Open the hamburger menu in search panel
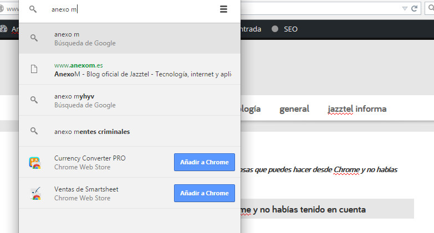Screen dimensions: 434x233 223,9
